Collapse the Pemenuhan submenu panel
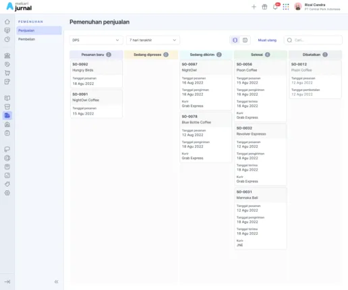Image resolution: width=348 pixels, height=290 pixels. pos(57,282)
